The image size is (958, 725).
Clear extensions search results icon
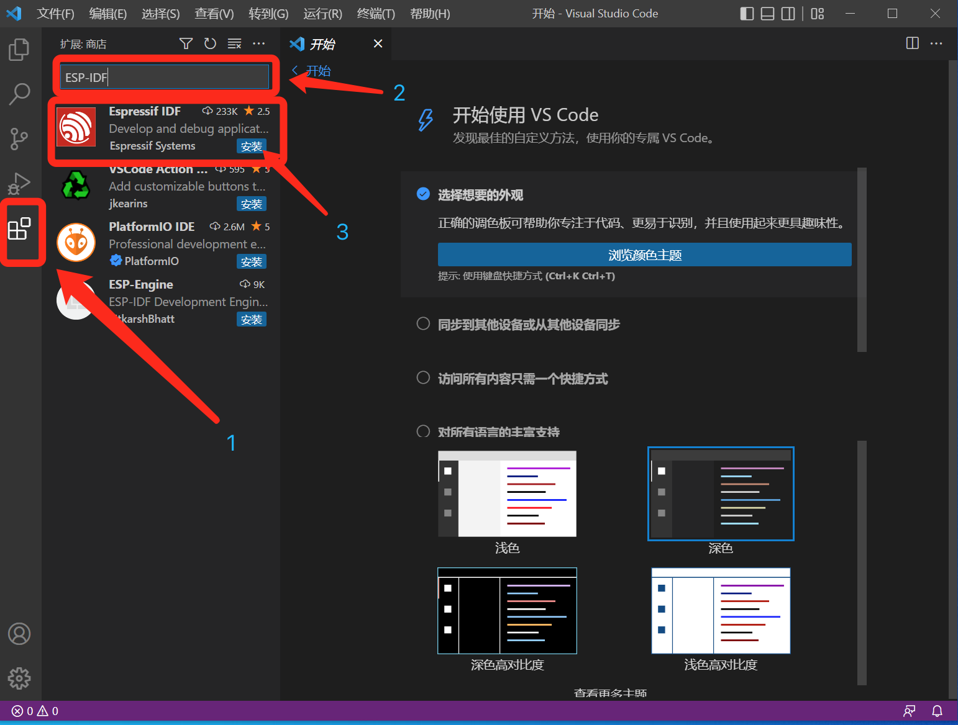coord(234,43)
